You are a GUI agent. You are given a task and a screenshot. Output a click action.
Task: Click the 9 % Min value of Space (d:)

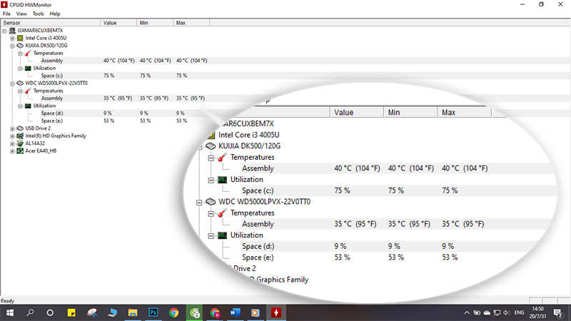click(x=144, y=113)
